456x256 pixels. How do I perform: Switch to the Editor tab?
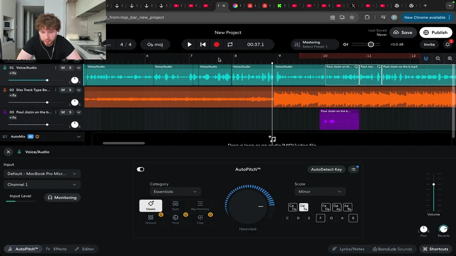pyautogui.click(x=84, y=249)
